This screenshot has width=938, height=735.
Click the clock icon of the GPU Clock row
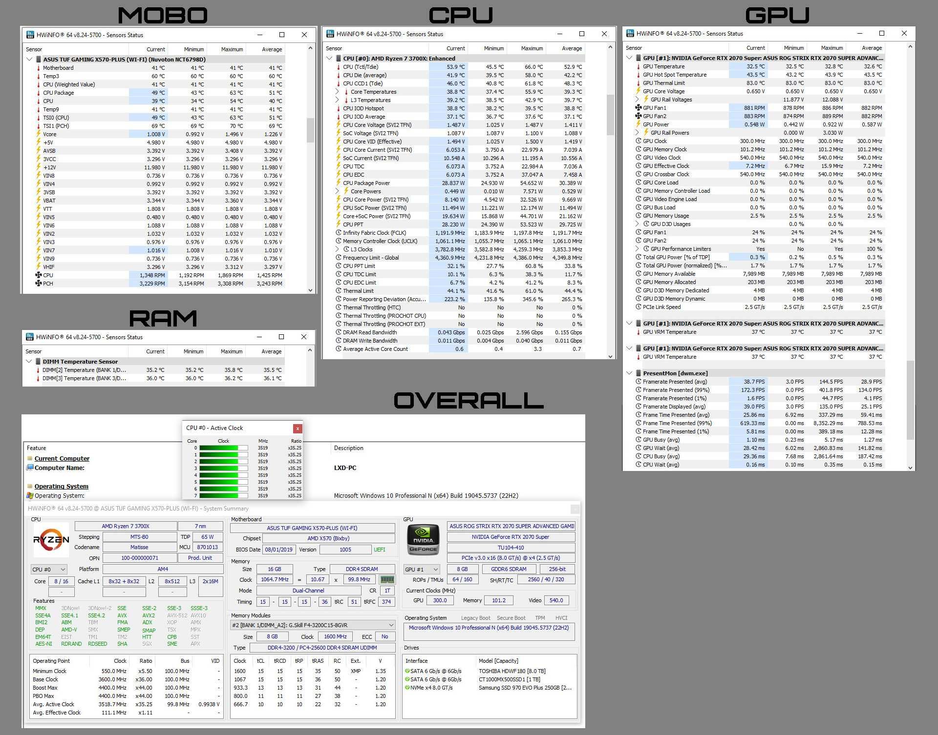[638, 141]
